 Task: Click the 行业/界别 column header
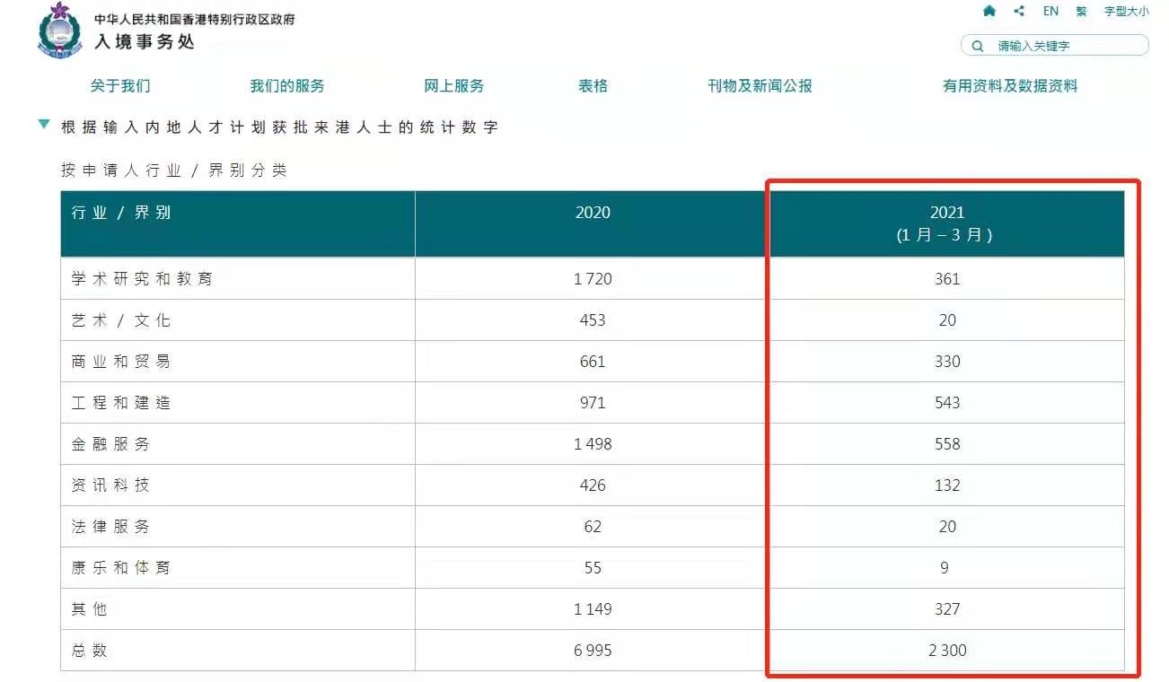(121, 213)
